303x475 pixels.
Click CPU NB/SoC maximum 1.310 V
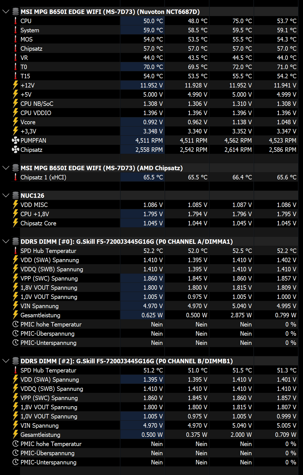point(242,104)
